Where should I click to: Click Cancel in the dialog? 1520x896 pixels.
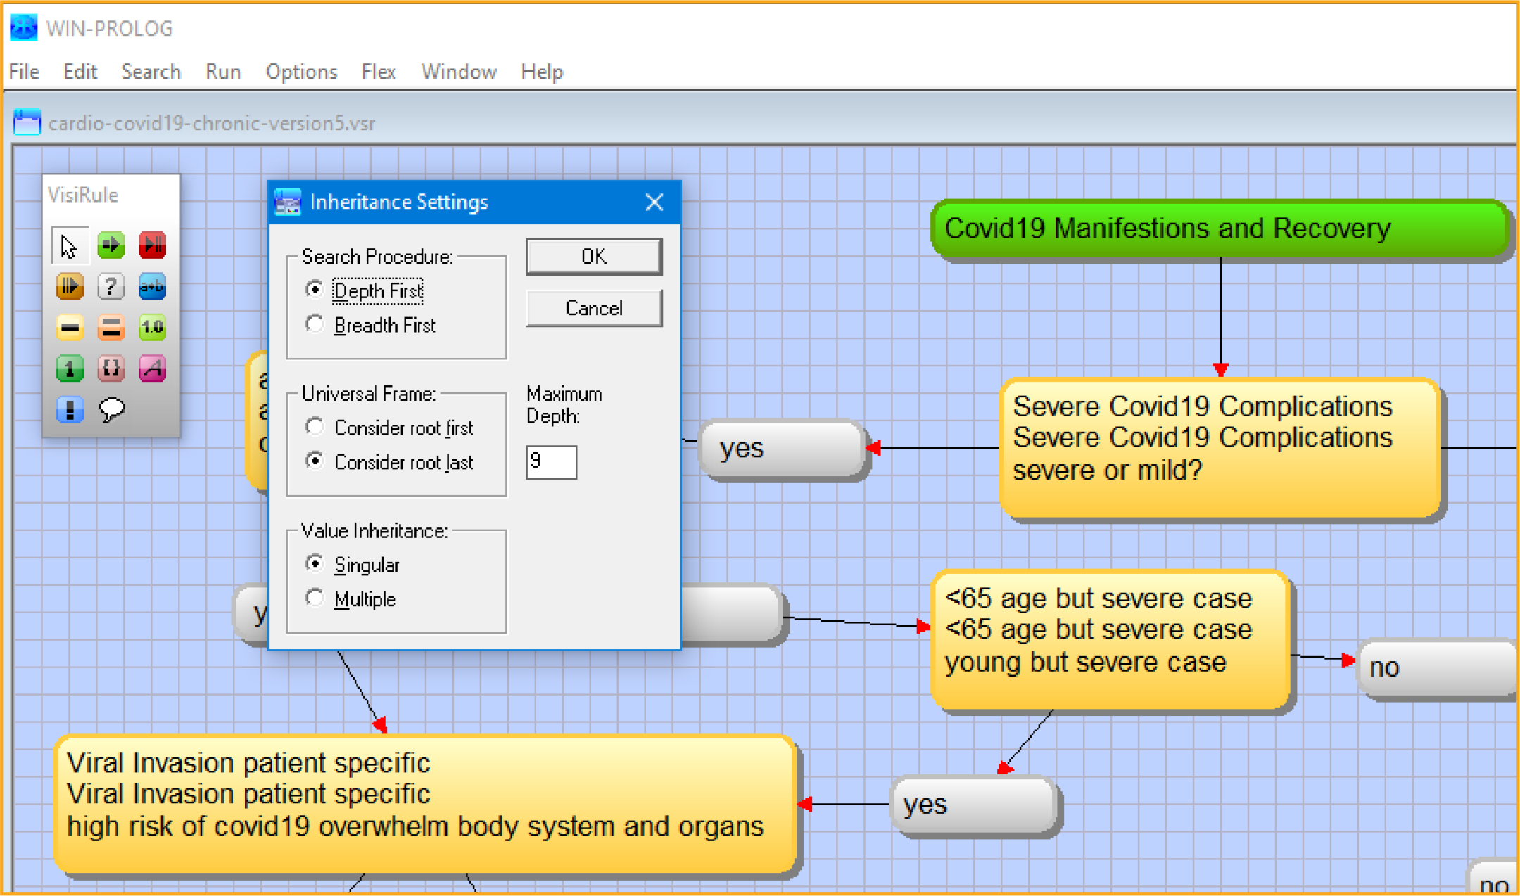593,308
